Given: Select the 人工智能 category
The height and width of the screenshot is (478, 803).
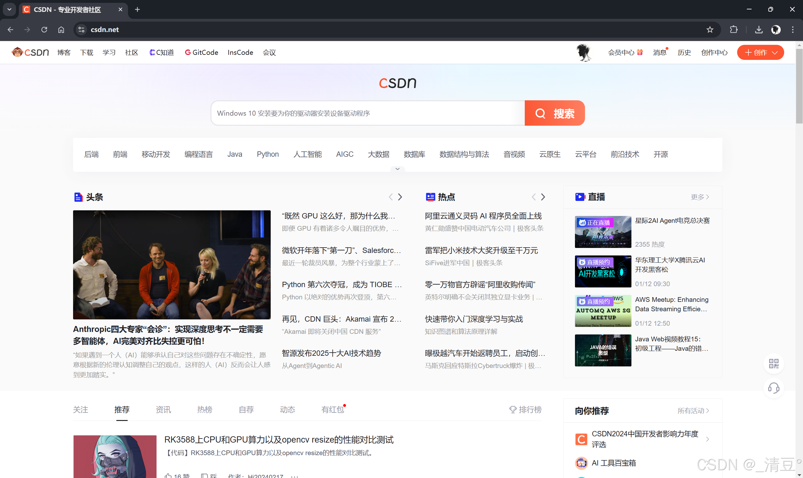Looking at the screenshot, I should pyautogui.click(x=307, y=154).
